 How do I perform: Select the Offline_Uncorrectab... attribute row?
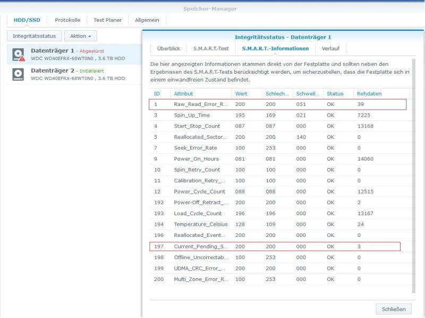point(280,258)
